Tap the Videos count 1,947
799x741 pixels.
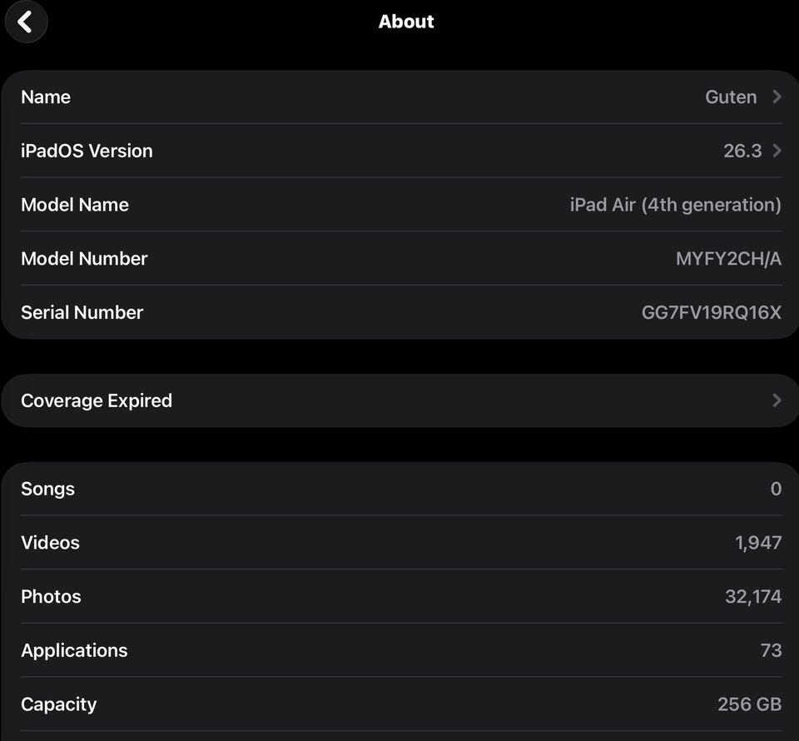tap(758, 543)
